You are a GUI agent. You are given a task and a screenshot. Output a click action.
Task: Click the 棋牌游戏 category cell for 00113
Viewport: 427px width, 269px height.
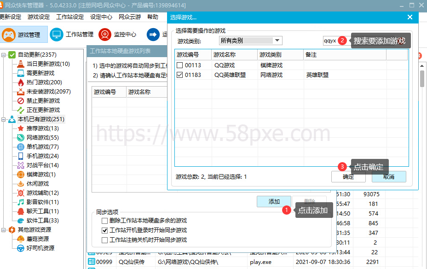pos(271,65)
